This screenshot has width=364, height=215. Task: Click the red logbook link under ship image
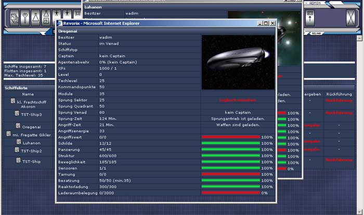(x=237, y=99)
